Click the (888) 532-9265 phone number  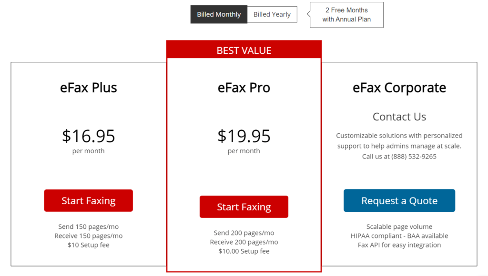[414, 157]
